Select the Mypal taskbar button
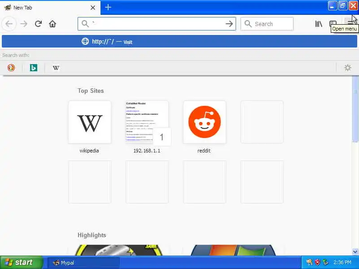This screenshot has height=269, width=359. pyautogui.click(x=83, y=263)
